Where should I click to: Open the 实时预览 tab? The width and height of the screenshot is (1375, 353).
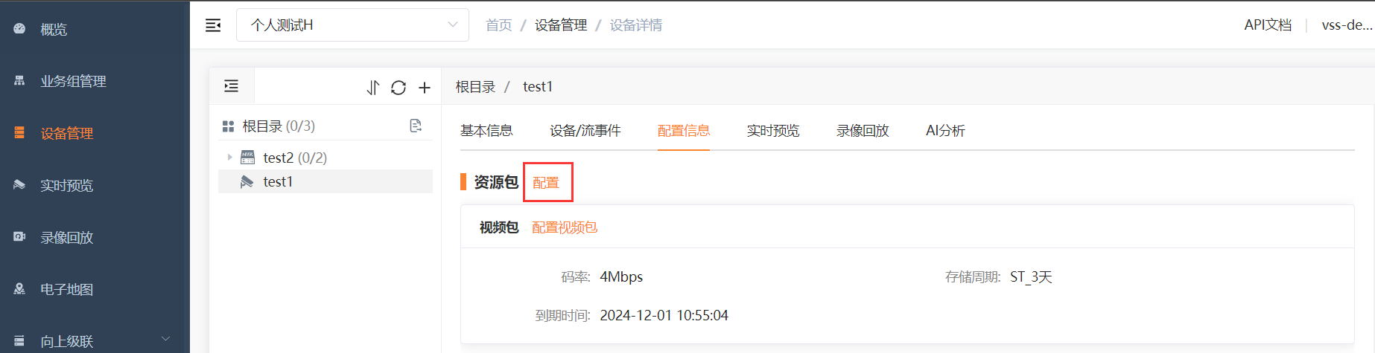[x=773, y=131]
